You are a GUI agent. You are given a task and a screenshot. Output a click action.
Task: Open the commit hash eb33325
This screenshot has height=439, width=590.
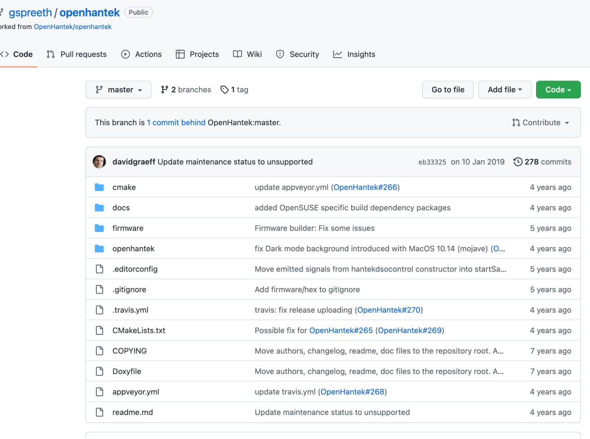(432, 162)
